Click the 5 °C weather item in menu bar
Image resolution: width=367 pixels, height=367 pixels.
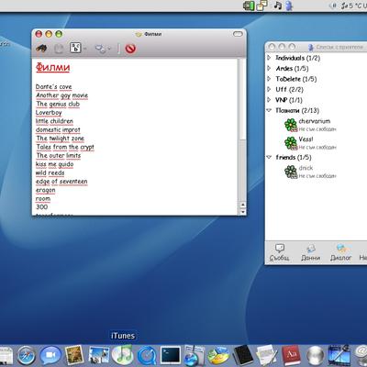355,6
